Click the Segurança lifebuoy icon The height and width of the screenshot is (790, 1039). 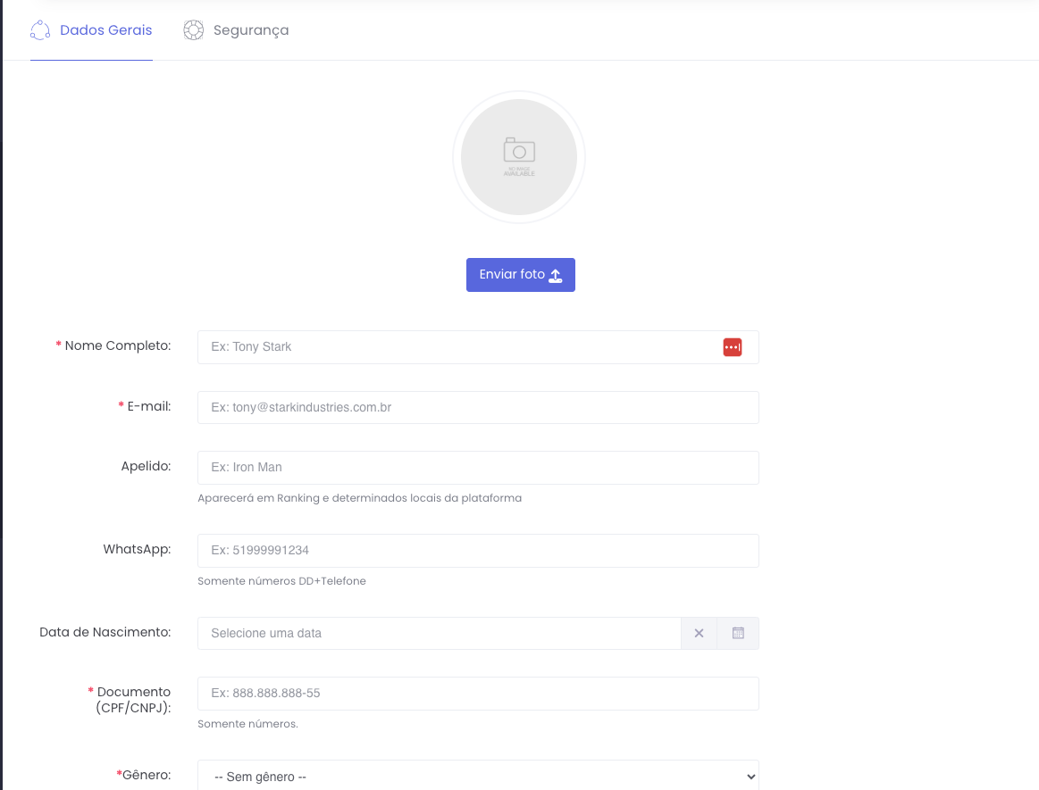click(193, 30)
